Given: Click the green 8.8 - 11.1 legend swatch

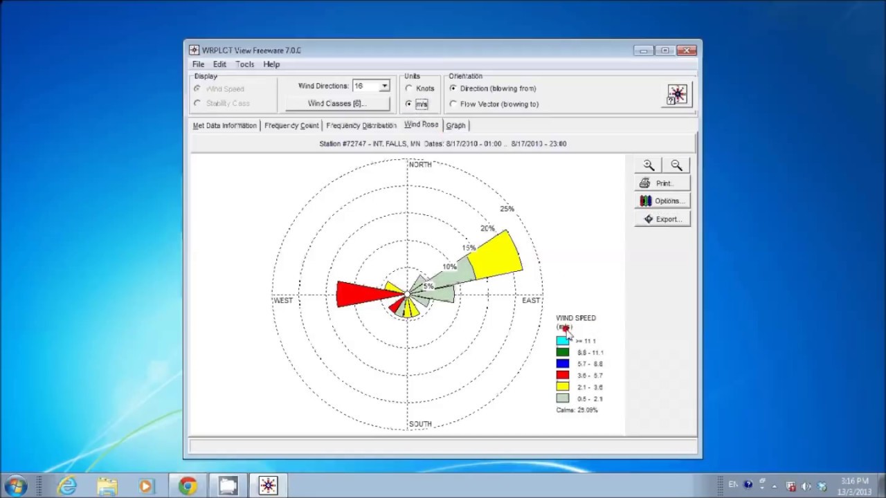Looking at the screenshot, I should pyautogui.click(x=563, y=352).
